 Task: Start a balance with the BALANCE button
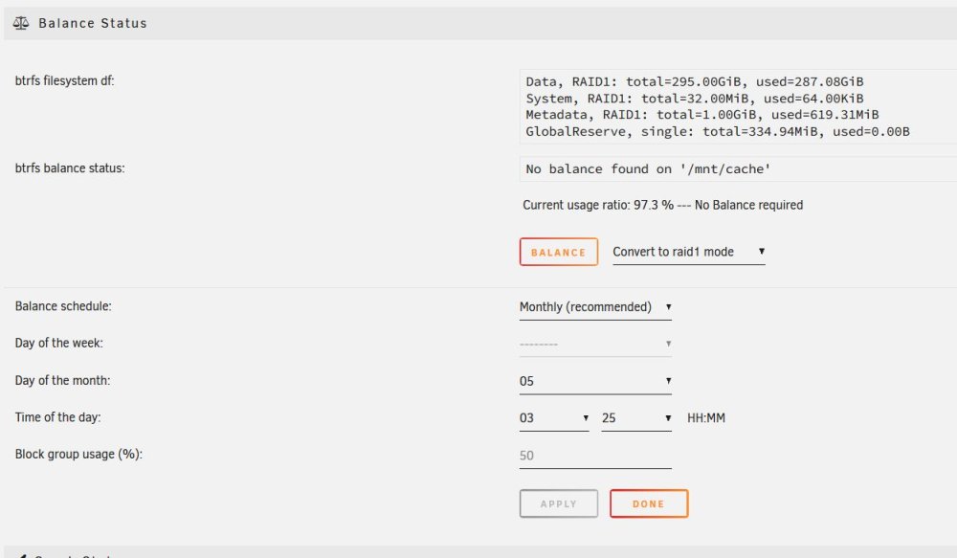coord(559,252)
